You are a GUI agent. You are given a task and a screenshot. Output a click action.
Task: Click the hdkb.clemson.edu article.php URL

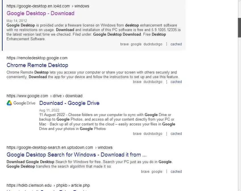48,186
